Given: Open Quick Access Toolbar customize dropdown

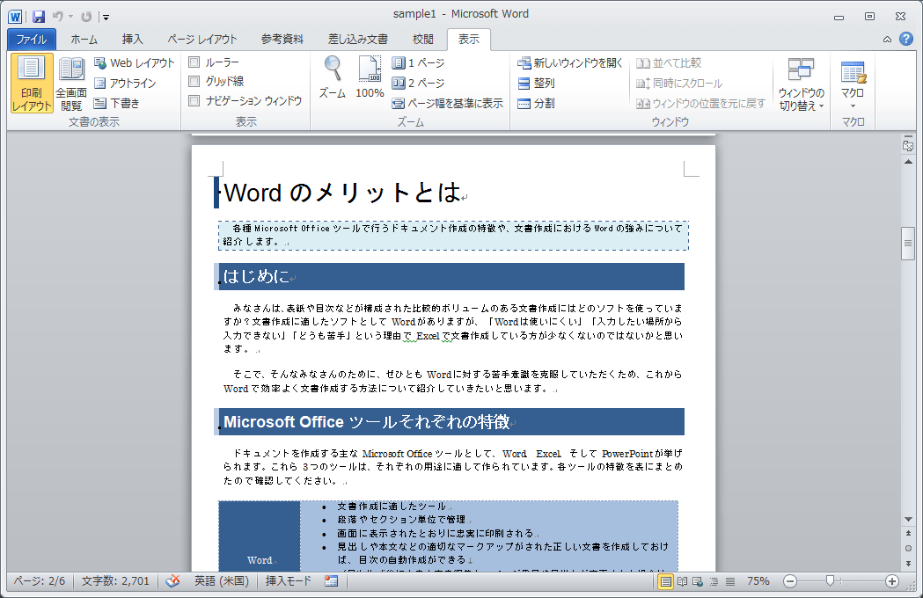Looking at the screenshot, I should pos(106,17).
